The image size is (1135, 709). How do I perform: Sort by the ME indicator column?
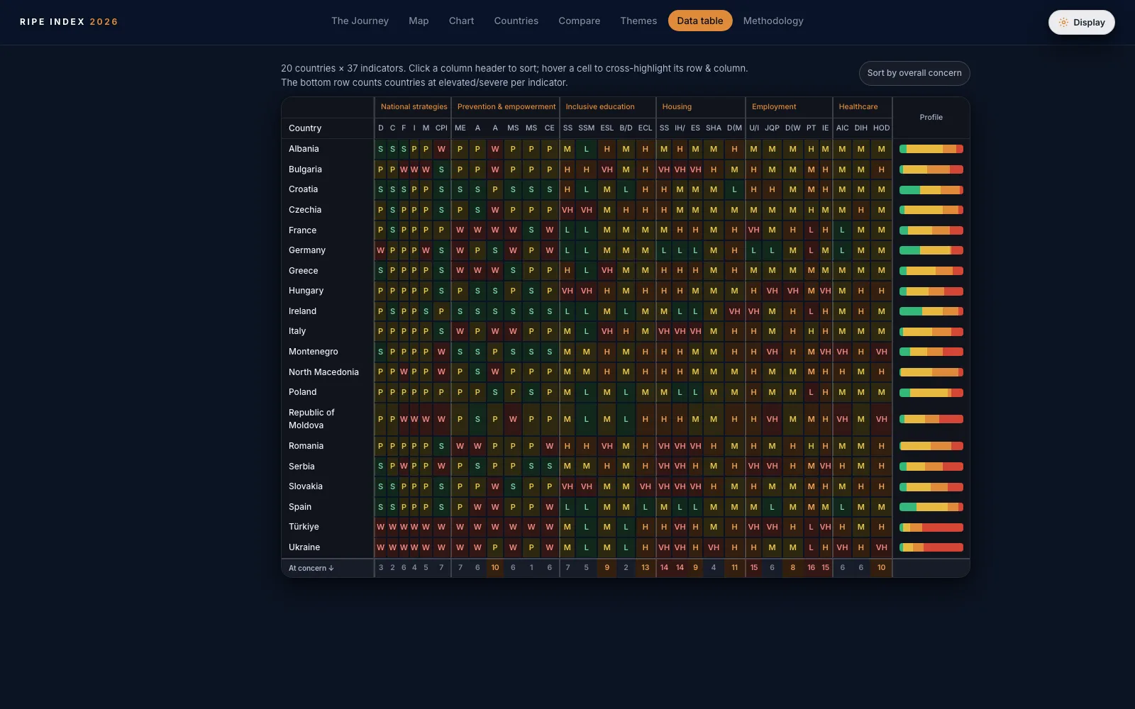coord(460,128)
